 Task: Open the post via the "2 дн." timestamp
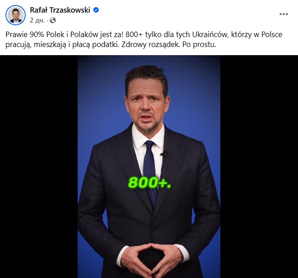(37, 20)
